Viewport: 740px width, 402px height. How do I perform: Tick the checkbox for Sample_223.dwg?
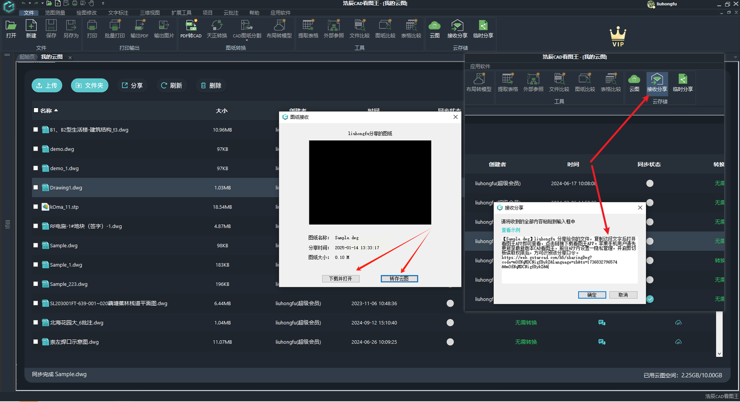pyautogui.click(x=36, y=284)
